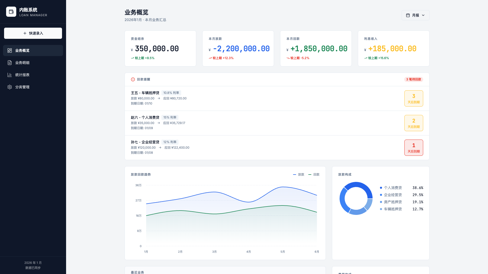Click the 统计报表 bar chart icon
488x274 pixels.
[10, 75]
